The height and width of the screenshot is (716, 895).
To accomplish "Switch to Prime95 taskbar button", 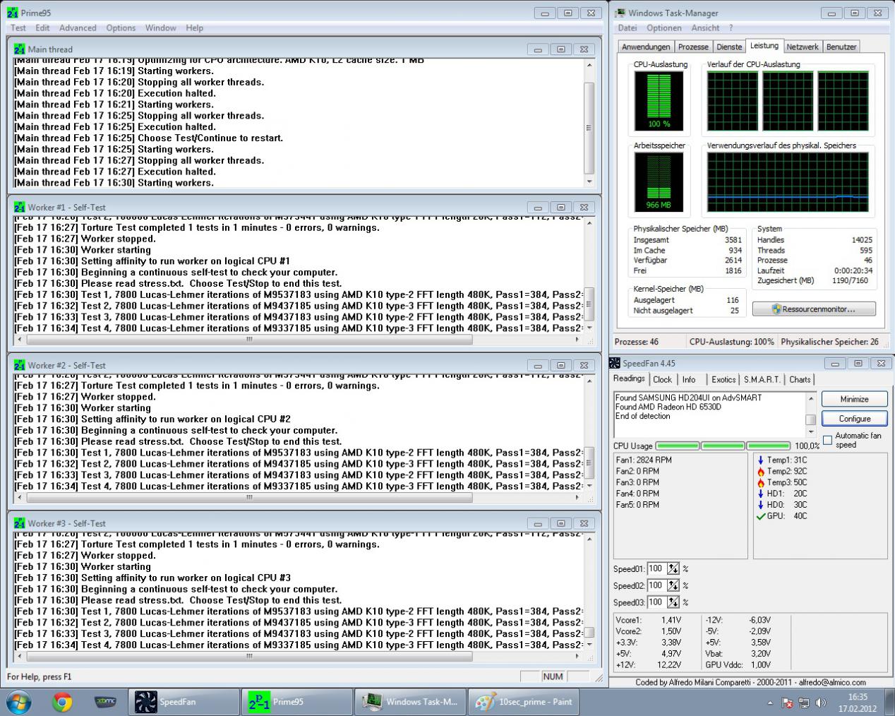I will coord(296,702).
